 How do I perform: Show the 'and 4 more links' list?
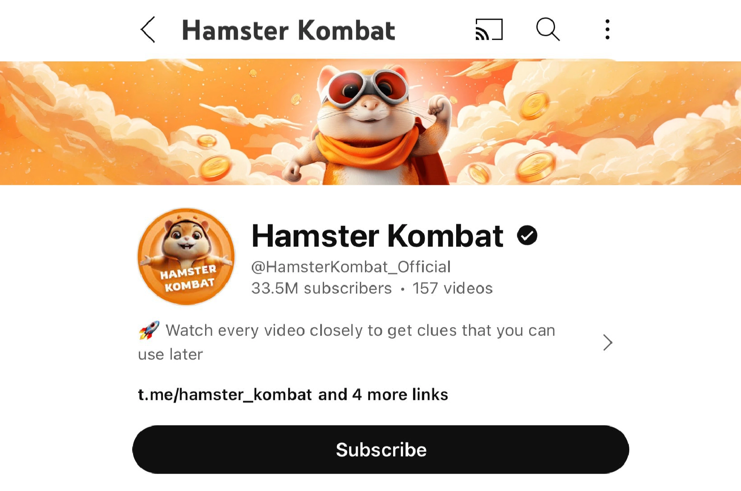coord(383,395)
